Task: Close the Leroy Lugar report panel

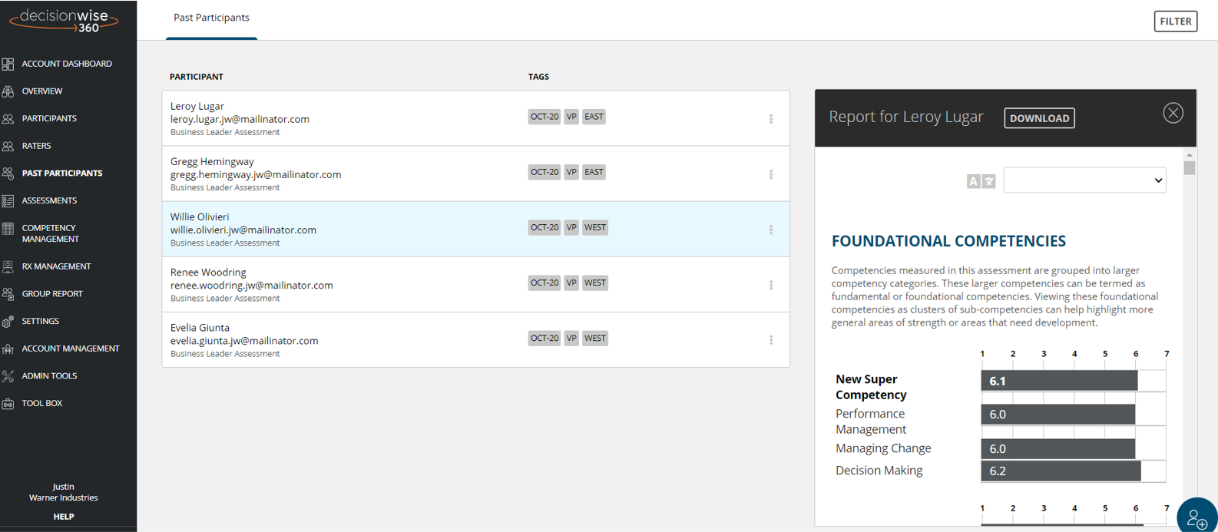Action: 1173,114
